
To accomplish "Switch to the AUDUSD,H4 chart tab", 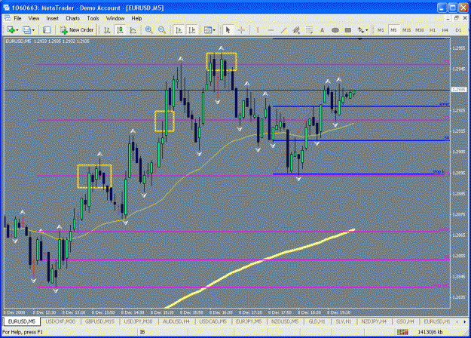I will [x=176, y=321].
